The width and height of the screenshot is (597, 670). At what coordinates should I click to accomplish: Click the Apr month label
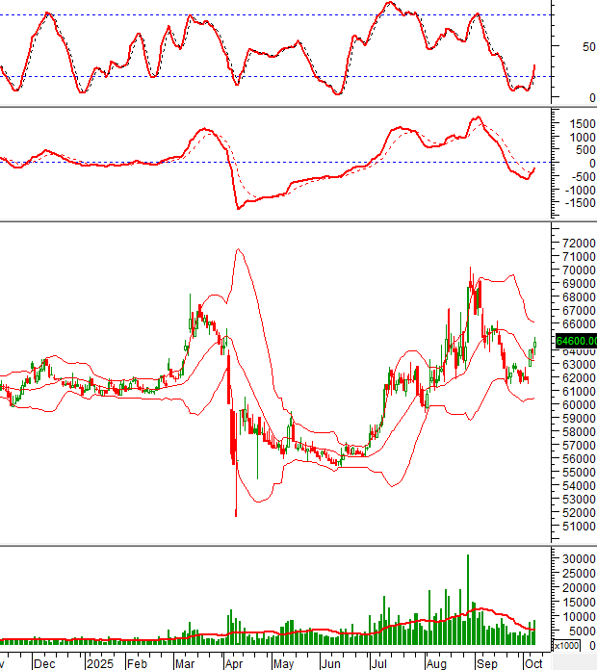coord(234,663)
